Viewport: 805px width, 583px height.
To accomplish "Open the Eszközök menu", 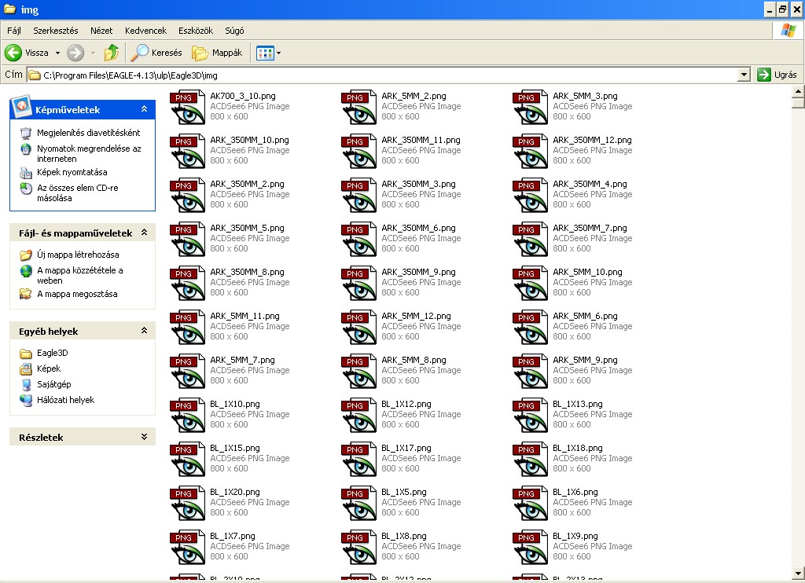I will click(x=196, y=31).
